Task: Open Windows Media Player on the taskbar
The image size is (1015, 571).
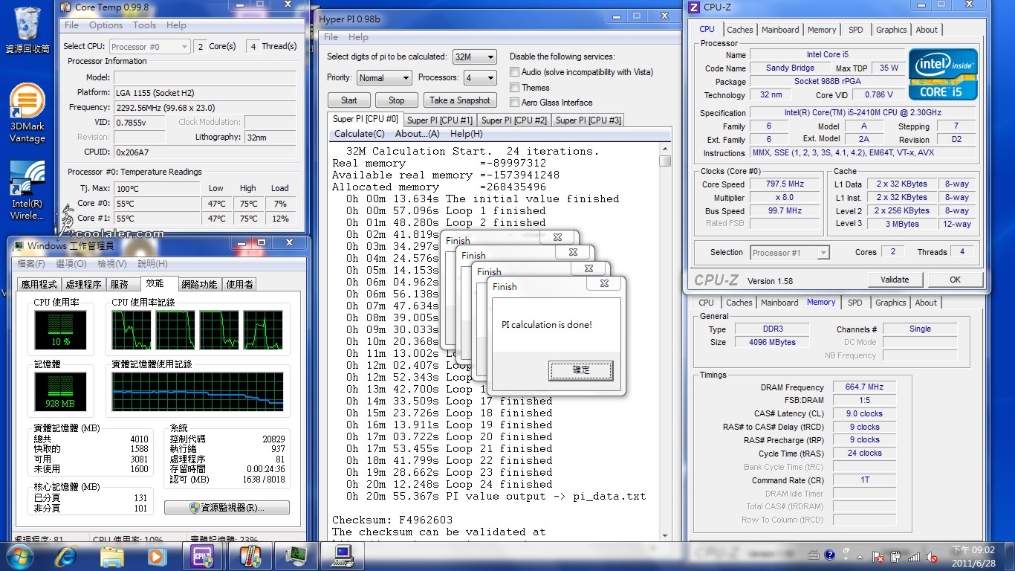Action: click(156, 556)
